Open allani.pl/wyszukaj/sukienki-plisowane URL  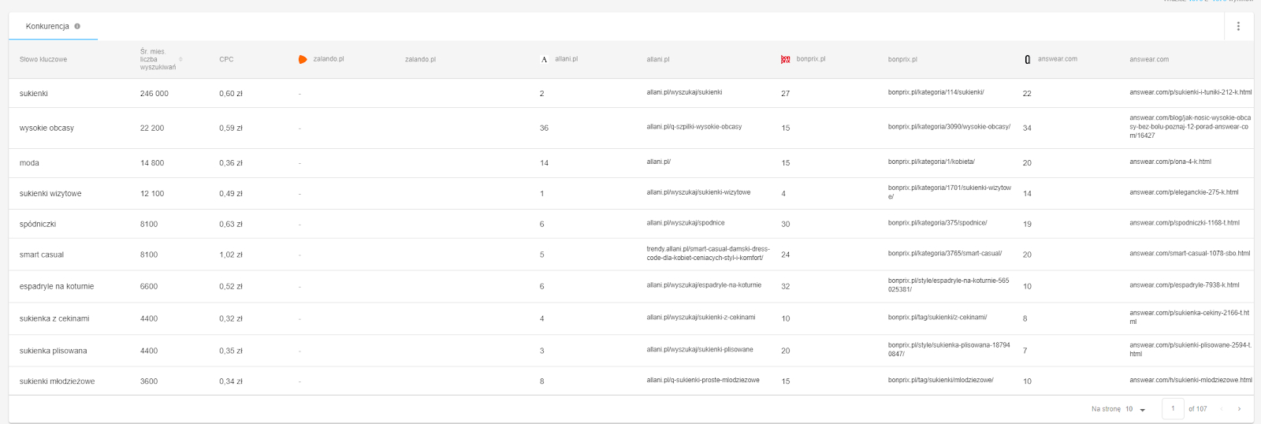(x=700, y=349)
